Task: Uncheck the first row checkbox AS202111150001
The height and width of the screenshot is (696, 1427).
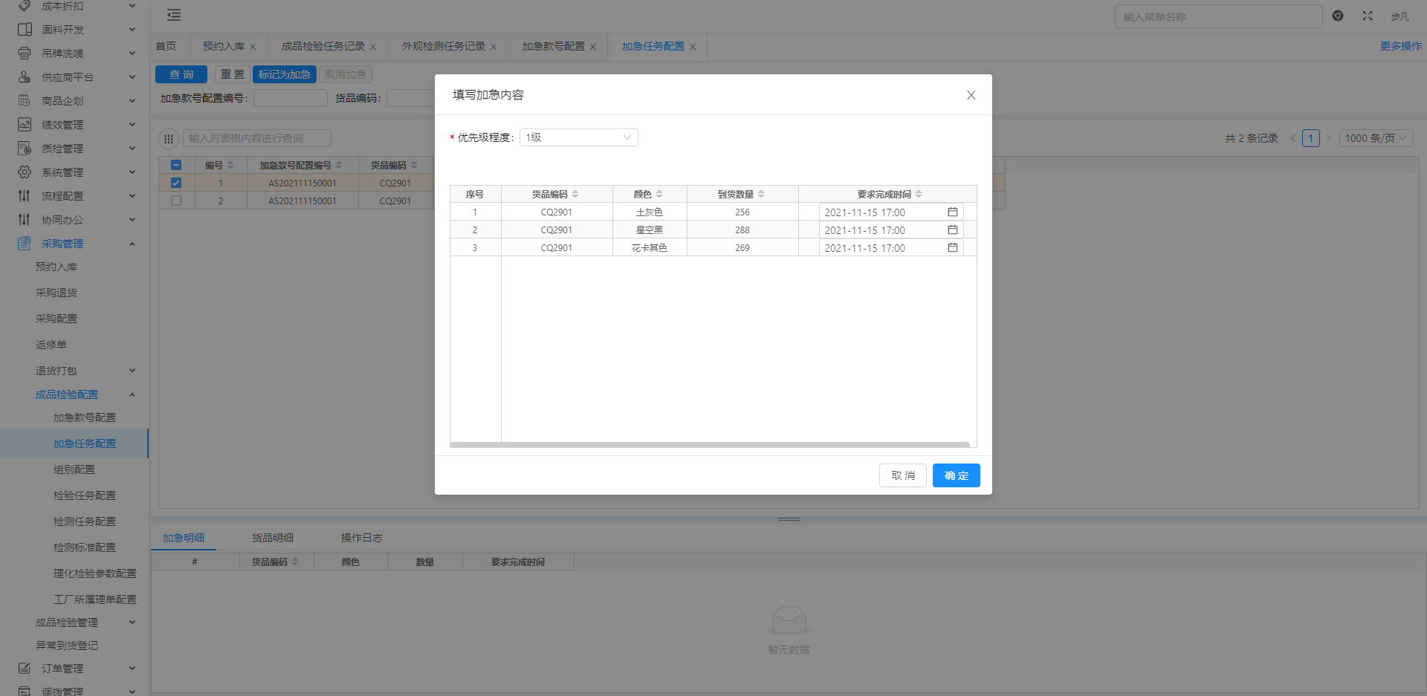Action: coord(176,183)
